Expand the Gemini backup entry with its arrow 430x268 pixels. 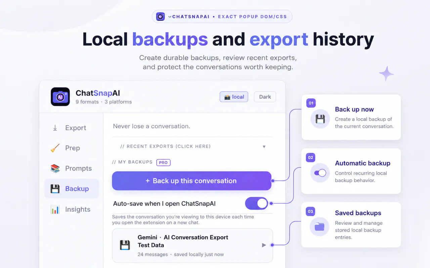[x=264, y=245]
